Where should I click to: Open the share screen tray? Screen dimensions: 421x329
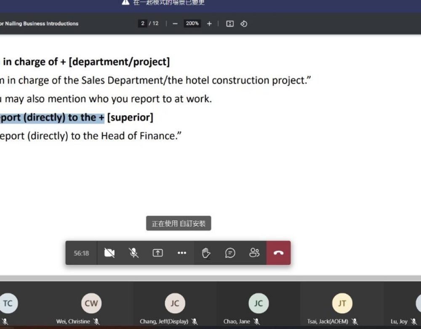[x=157, y=253]
